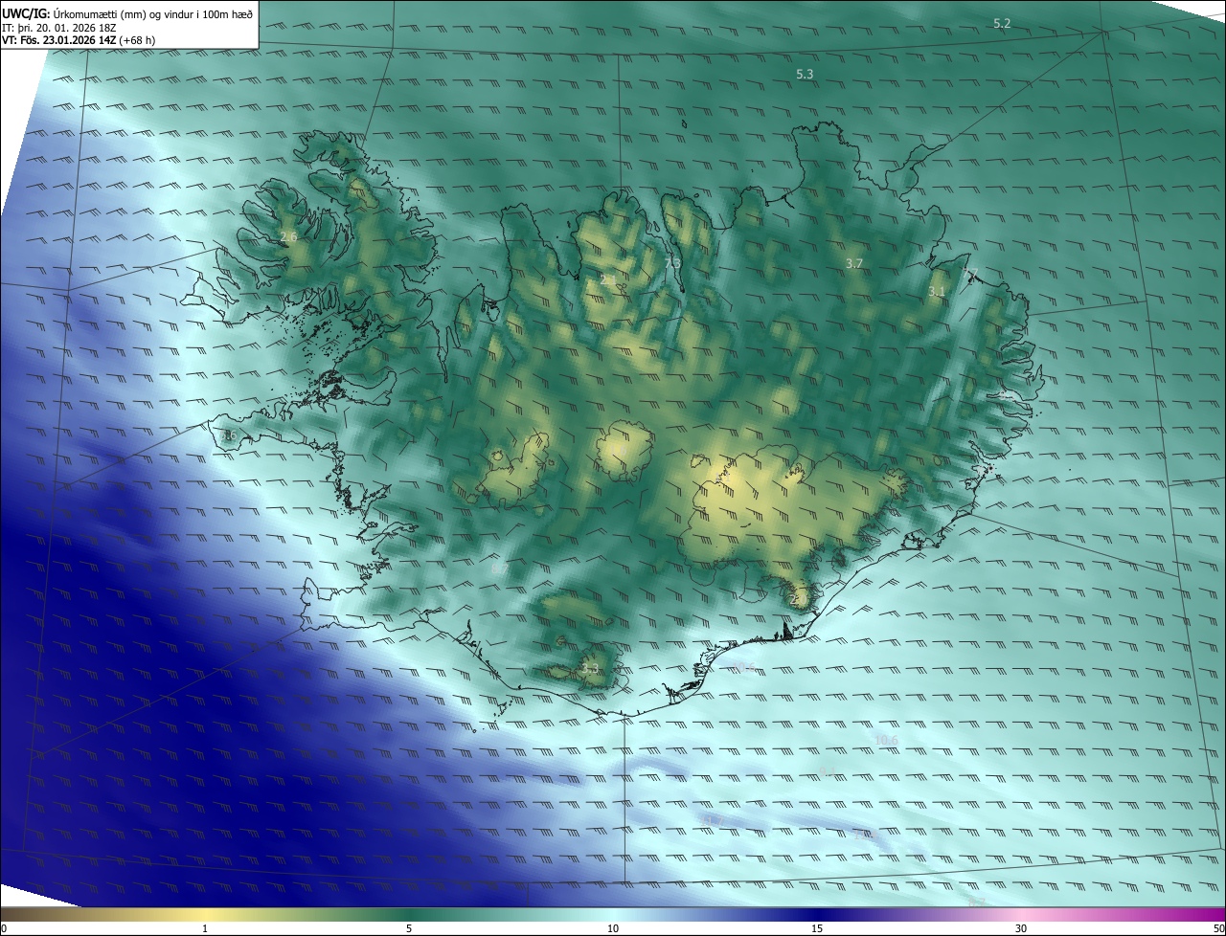Click the 50 tick label on the color scale

(1218, 928)
